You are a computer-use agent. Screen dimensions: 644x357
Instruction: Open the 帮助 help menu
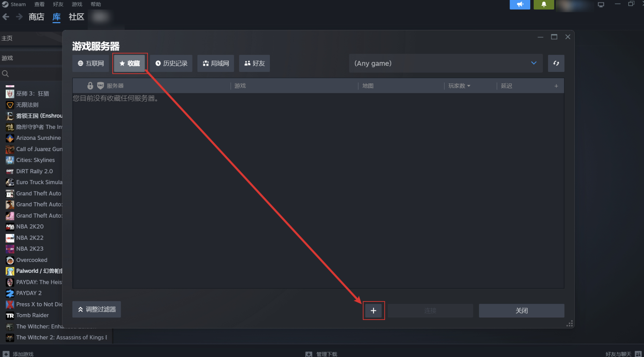(96, 4)
